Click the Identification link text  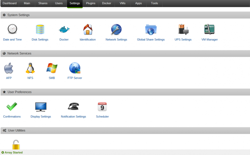(x=88, y=39)
